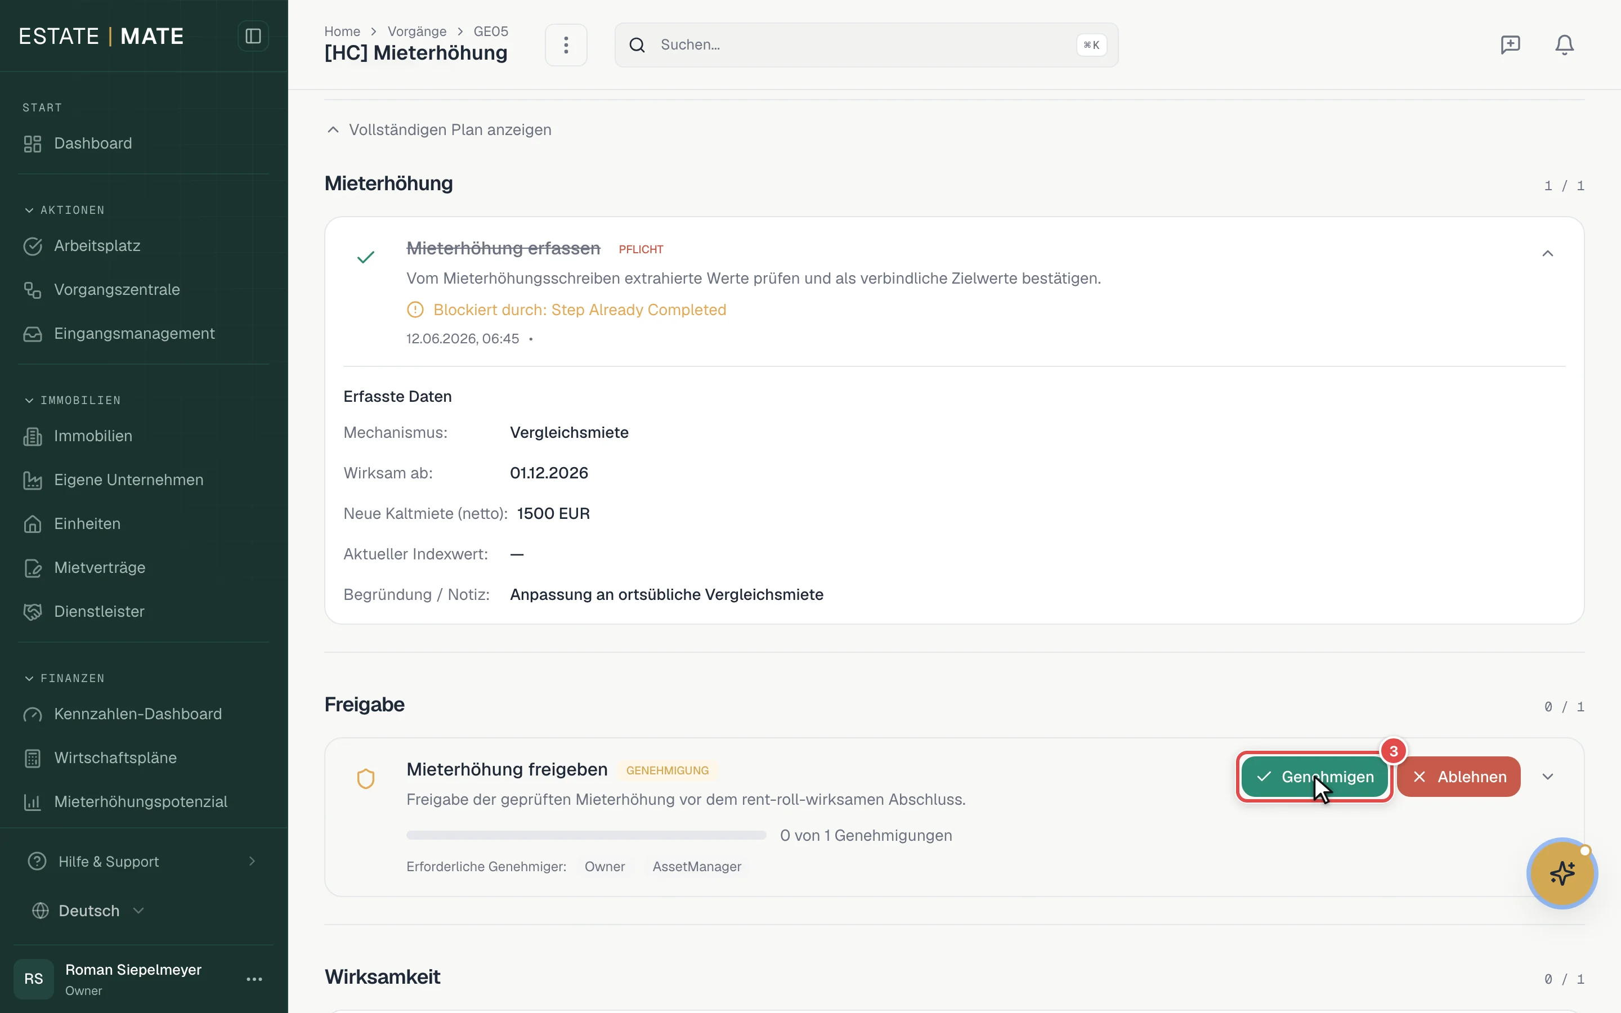Open the AI assistant sparkle button
Image resolution: width=1621 pixels, height=1013 pixels.
[1561, 873]
